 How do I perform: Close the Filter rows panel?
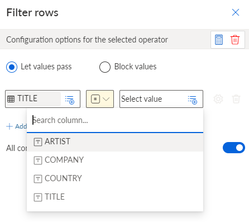click(236, 12)
